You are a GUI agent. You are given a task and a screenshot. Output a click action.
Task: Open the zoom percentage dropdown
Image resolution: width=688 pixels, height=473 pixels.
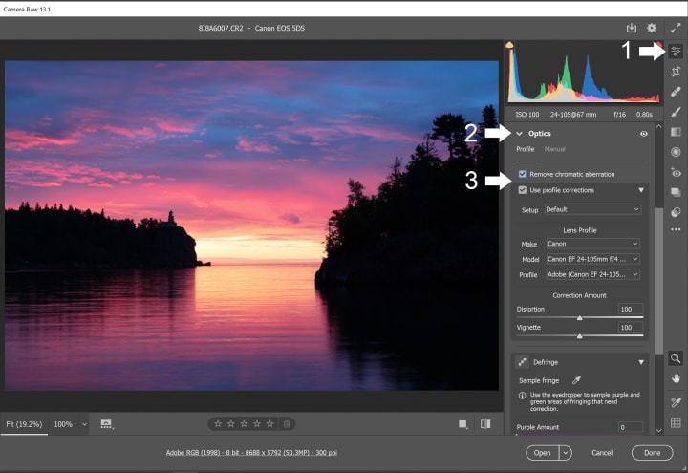85,423
